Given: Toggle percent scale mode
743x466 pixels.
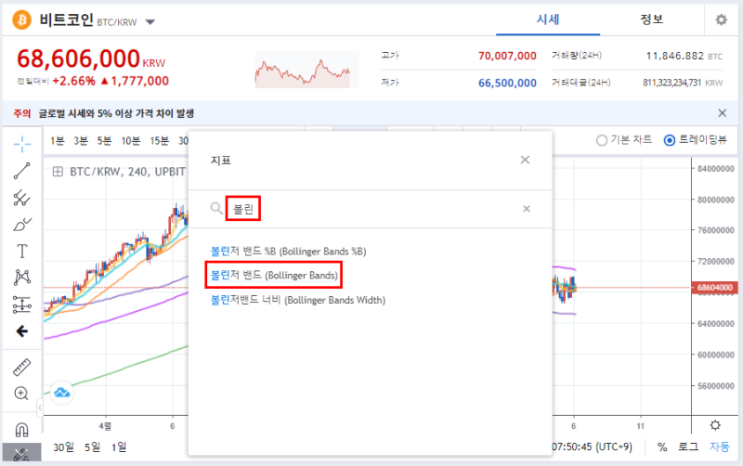Looking at the screenshot, I should pyautogui.click(x=662, y=447).
